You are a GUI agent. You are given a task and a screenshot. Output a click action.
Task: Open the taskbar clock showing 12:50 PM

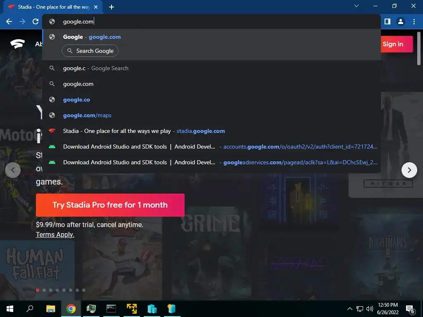pyautogui.click(x=388, y=309)
